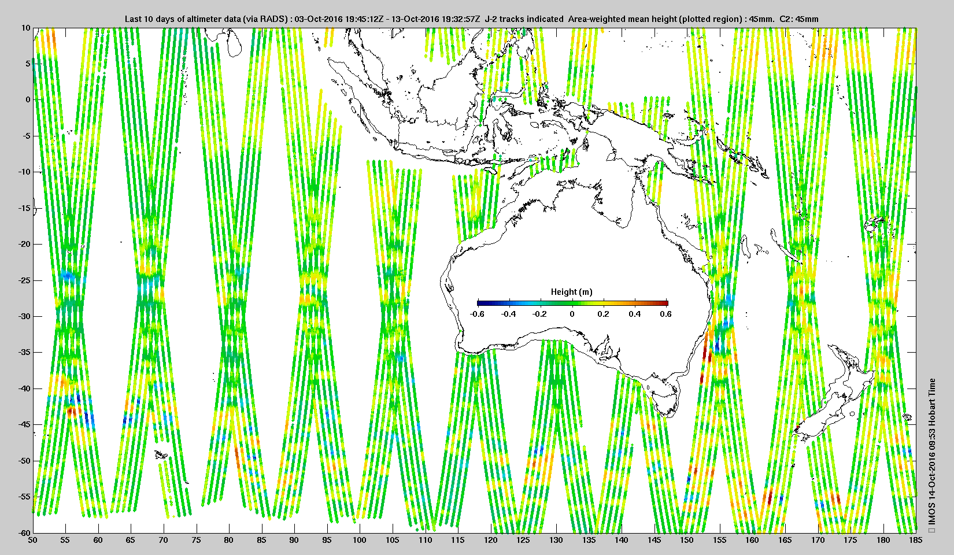Click longitude axis label "95"
The height and width of the screenshot is (555, 954).
coord(327,540)
